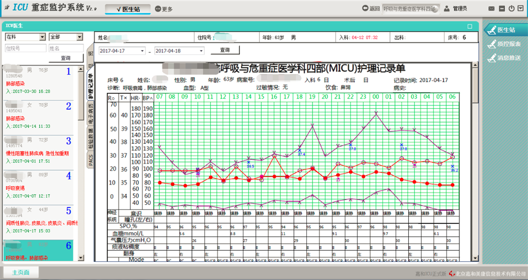Open the mail envelope icon
528x280 pixels.
click(491, 9)
